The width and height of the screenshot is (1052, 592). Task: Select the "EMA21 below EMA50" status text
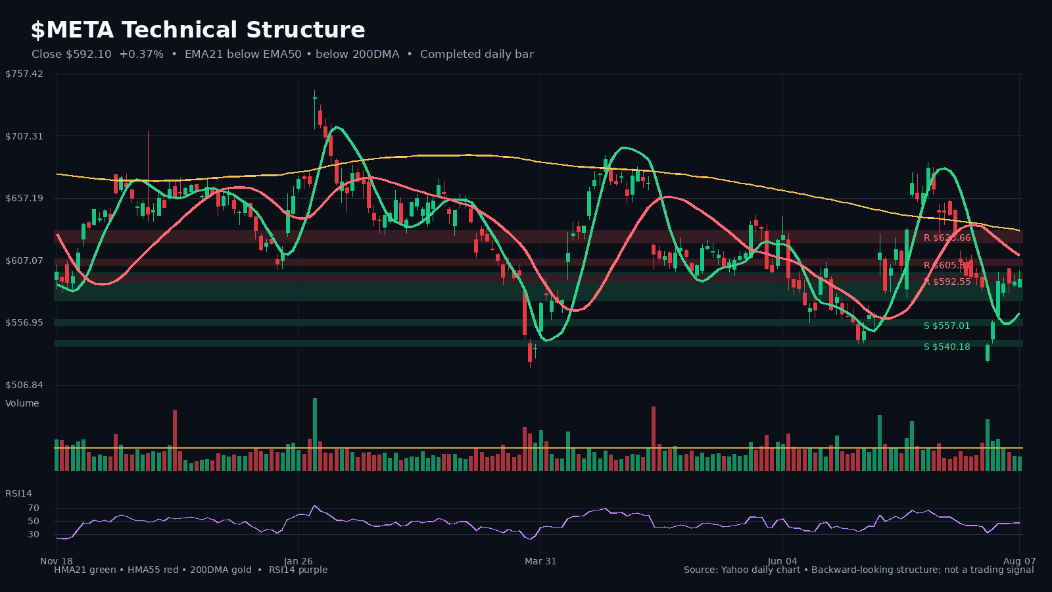click(244, 55)
